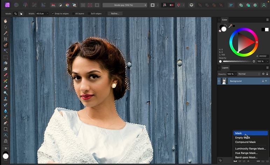Screen dimensions: 270x165
Task: Expand more tools with the double chevron
Action: [x=6, y=148]
